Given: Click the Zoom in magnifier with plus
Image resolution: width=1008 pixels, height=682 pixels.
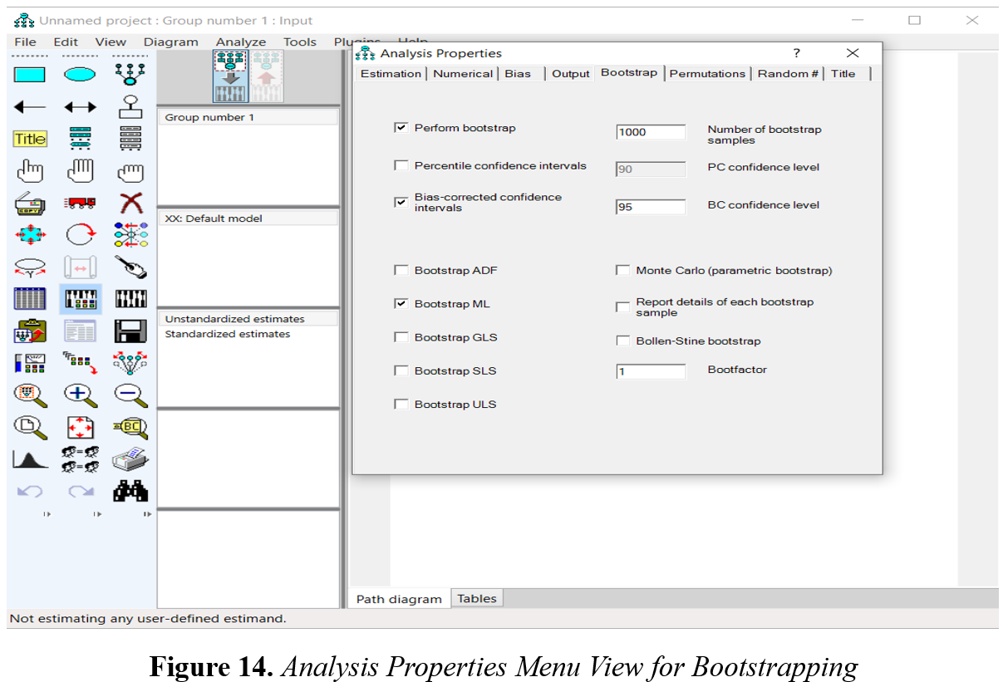Looking at the screenshot, I should (80, 395).
